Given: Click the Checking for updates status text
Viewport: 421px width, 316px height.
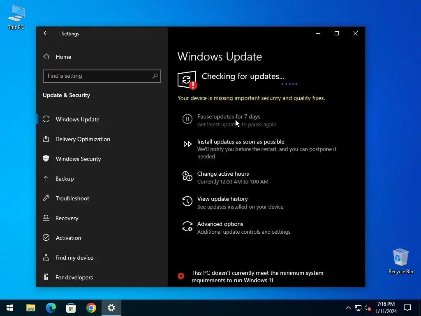Looking at the screenshot, I should coord(243,76).
